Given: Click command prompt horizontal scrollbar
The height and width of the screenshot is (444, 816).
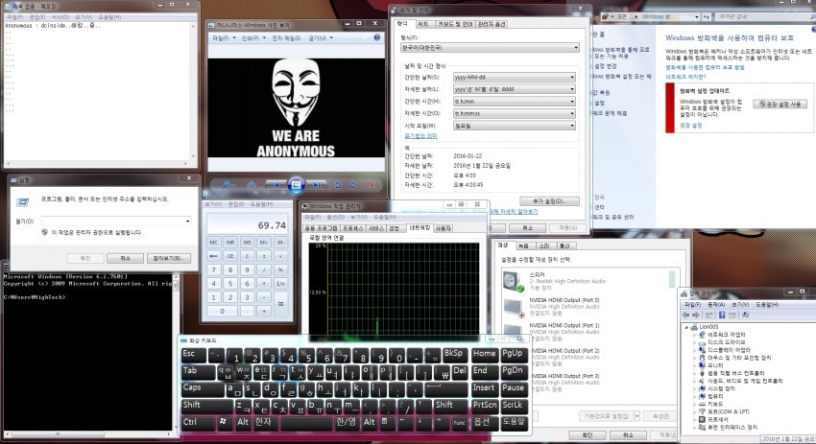Looking at the screenshot, I should pos(87,433).
